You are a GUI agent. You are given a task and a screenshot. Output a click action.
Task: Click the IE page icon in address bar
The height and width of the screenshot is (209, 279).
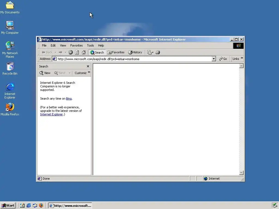55,59
